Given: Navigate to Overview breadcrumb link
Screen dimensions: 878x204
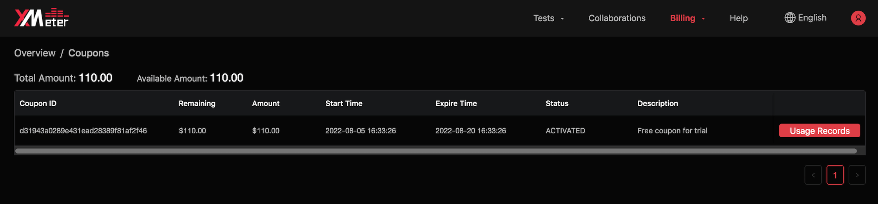Looking at the screenshot, I should (x=35, y=53).
